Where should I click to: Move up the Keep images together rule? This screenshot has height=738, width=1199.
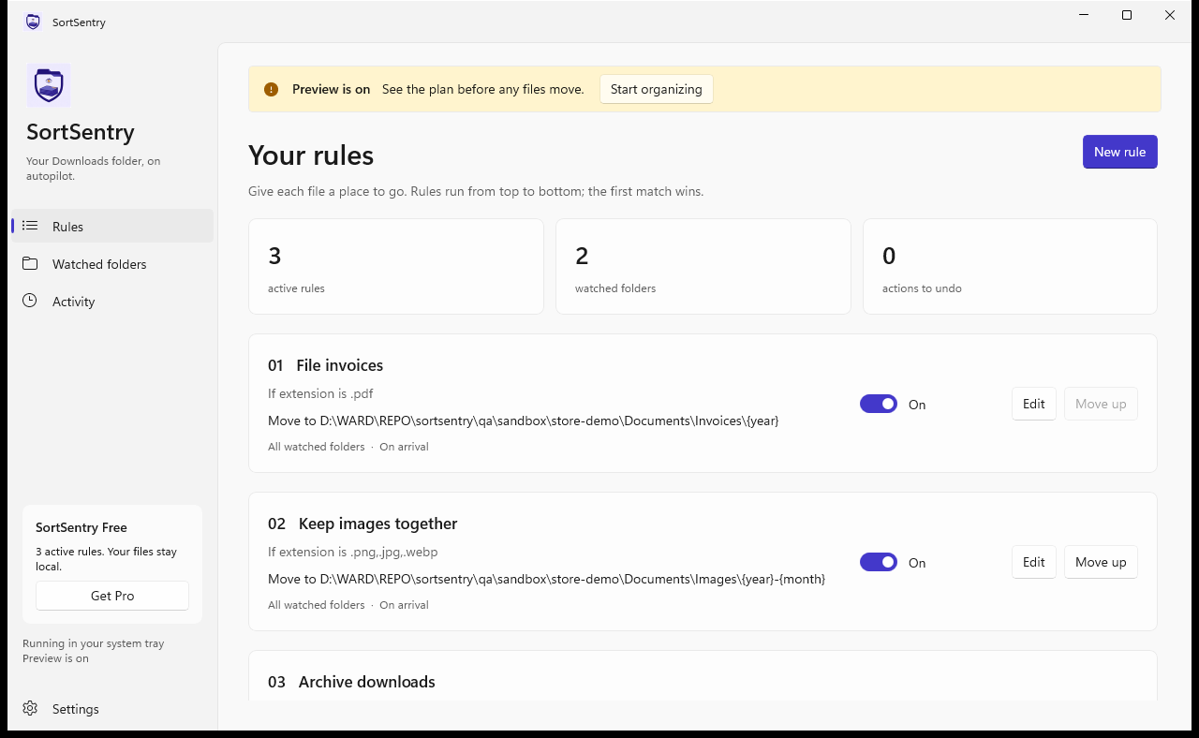click(x=1101, y=562)
